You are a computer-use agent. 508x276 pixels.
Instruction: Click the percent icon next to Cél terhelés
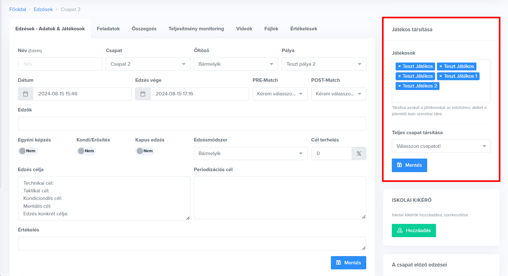click(x=359, y=153)
